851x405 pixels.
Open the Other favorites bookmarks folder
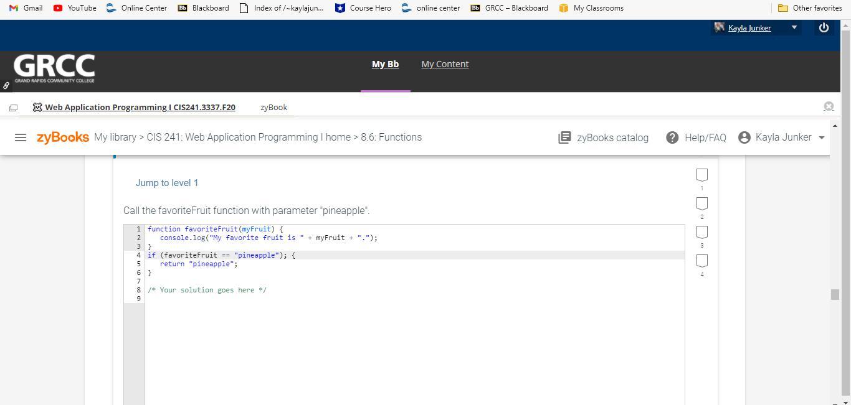(810, 8)
